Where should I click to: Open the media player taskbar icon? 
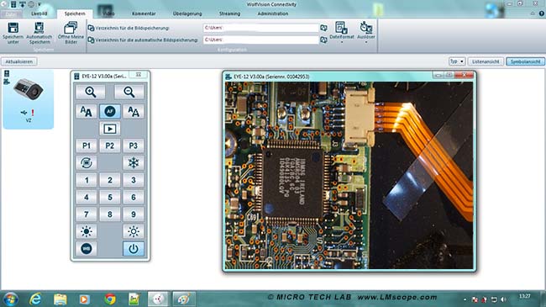tap(85, 299)
